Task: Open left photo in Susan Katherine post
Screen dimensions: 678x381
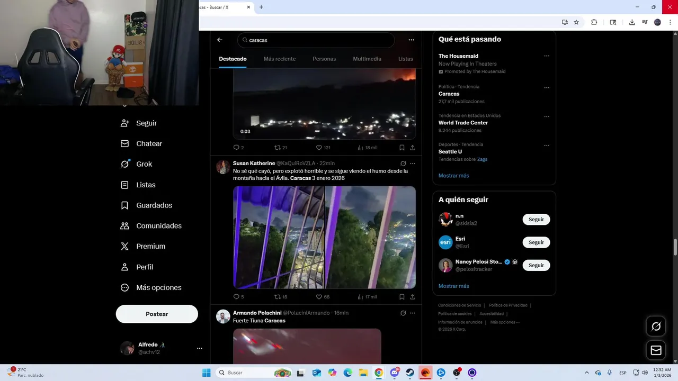Action: 279,237
